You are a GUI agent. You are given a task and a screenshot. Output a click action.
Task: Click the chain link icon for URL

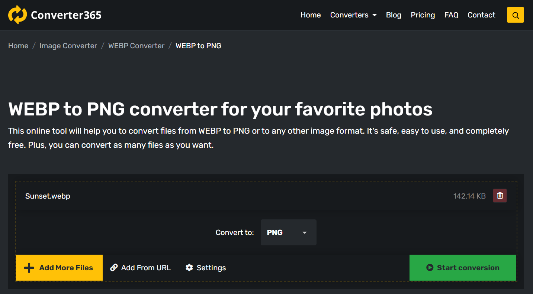point(114,268)
